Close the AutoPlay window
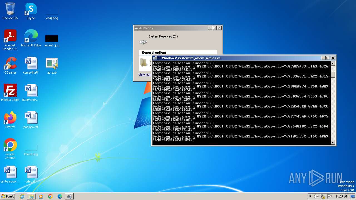 219,28
